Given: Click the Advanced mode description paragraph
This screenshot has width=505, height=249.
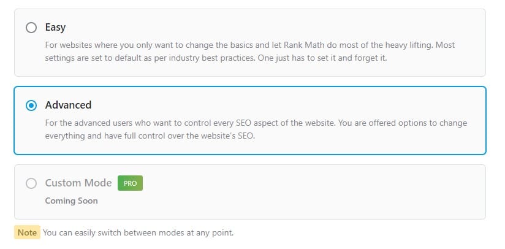Looking at the screenshot, I should click(x=245, y=129).
